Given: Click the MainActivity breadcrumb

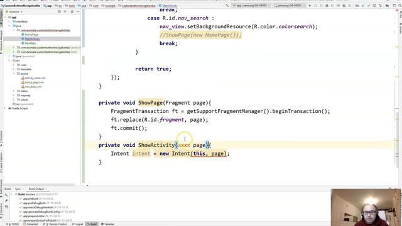Looking at the screenshot, I should click(x=168, y=6).
